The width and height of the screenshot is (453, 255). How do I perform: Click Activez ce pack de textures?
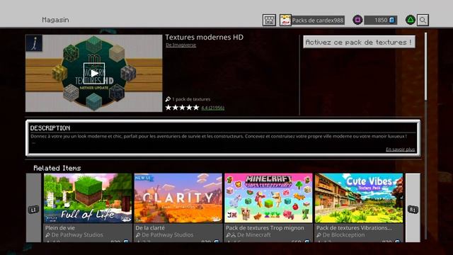click(x=359, y=42)
